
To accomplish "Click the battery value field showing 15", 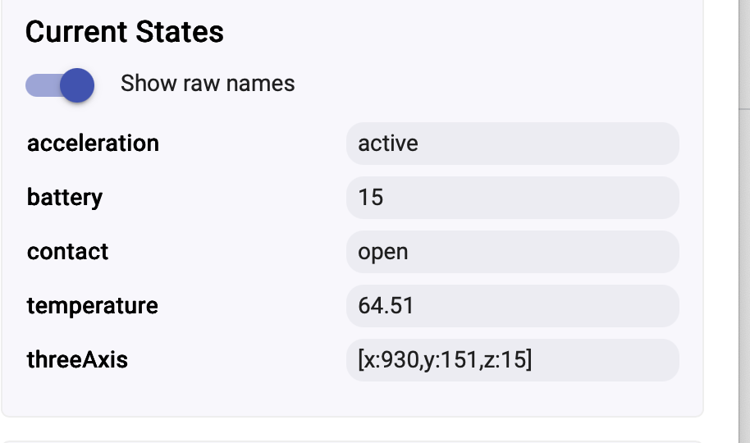I will pyautogui.click(x=512, y=198).
